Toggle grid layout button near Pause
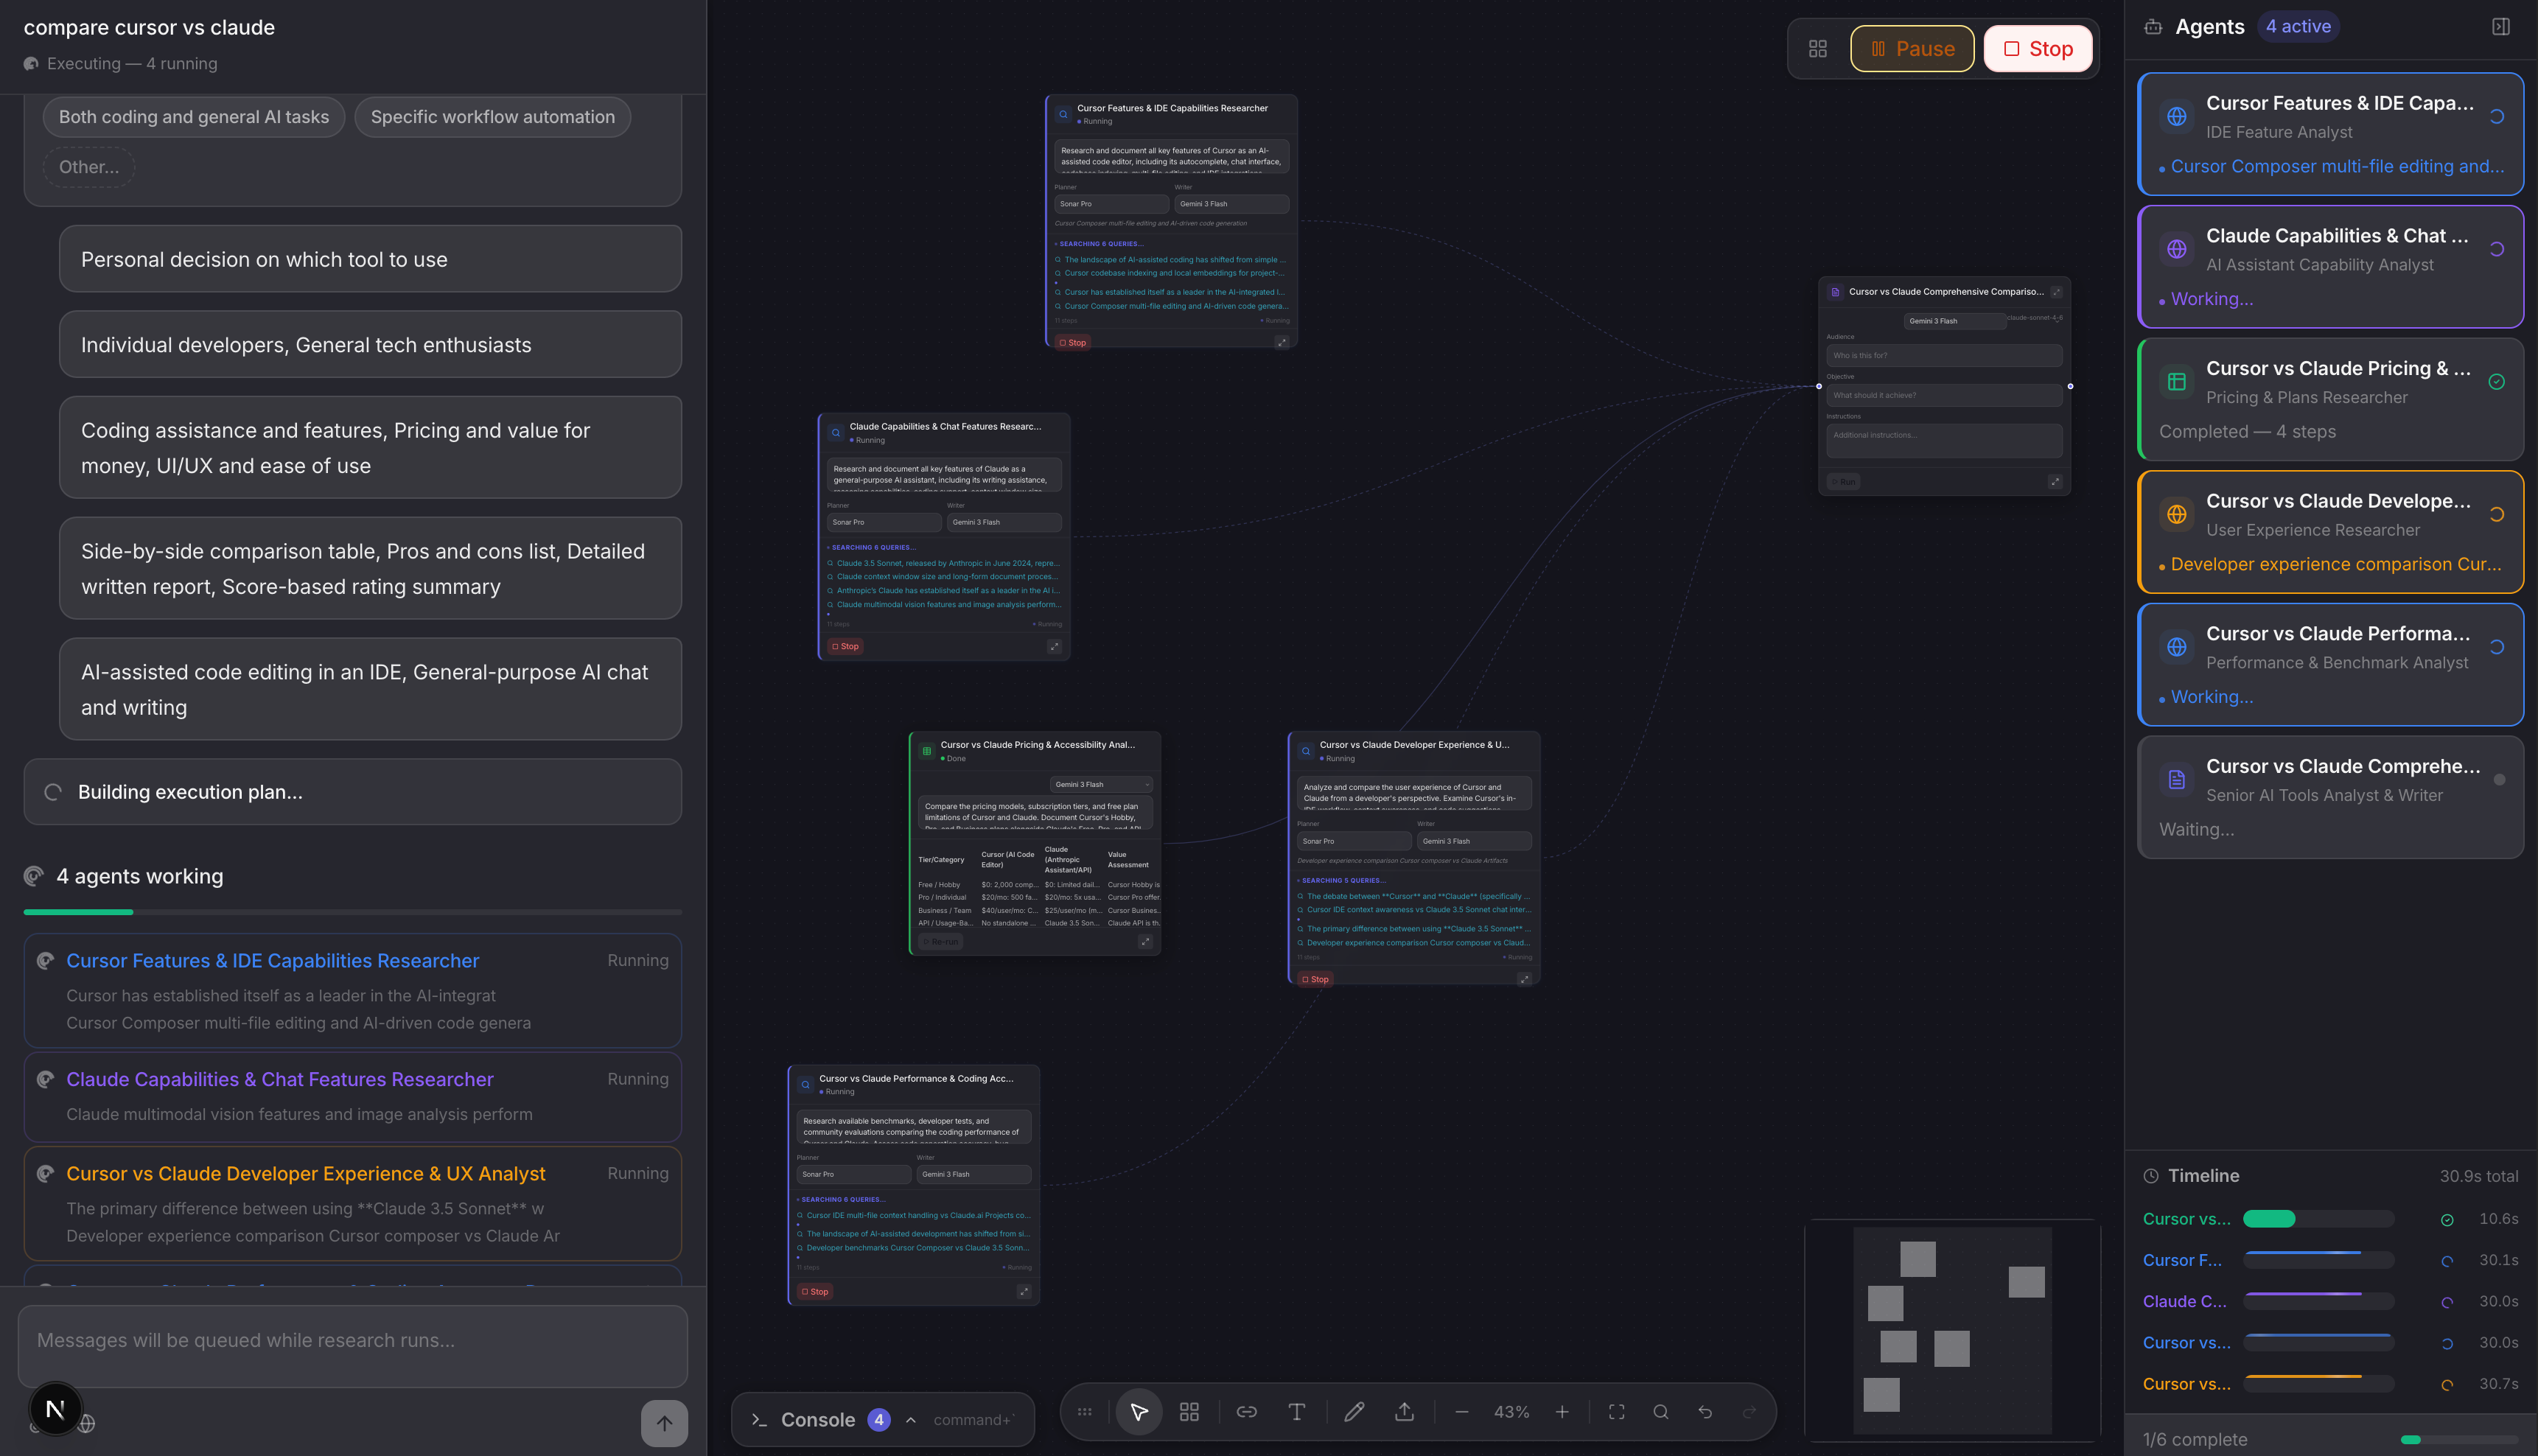 pos(1817,49)
